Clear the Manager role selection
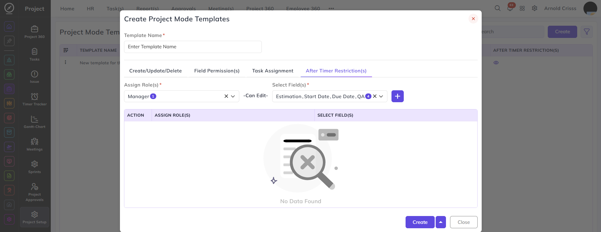Viewport: 601px width, 232px height. click(226, 96)
